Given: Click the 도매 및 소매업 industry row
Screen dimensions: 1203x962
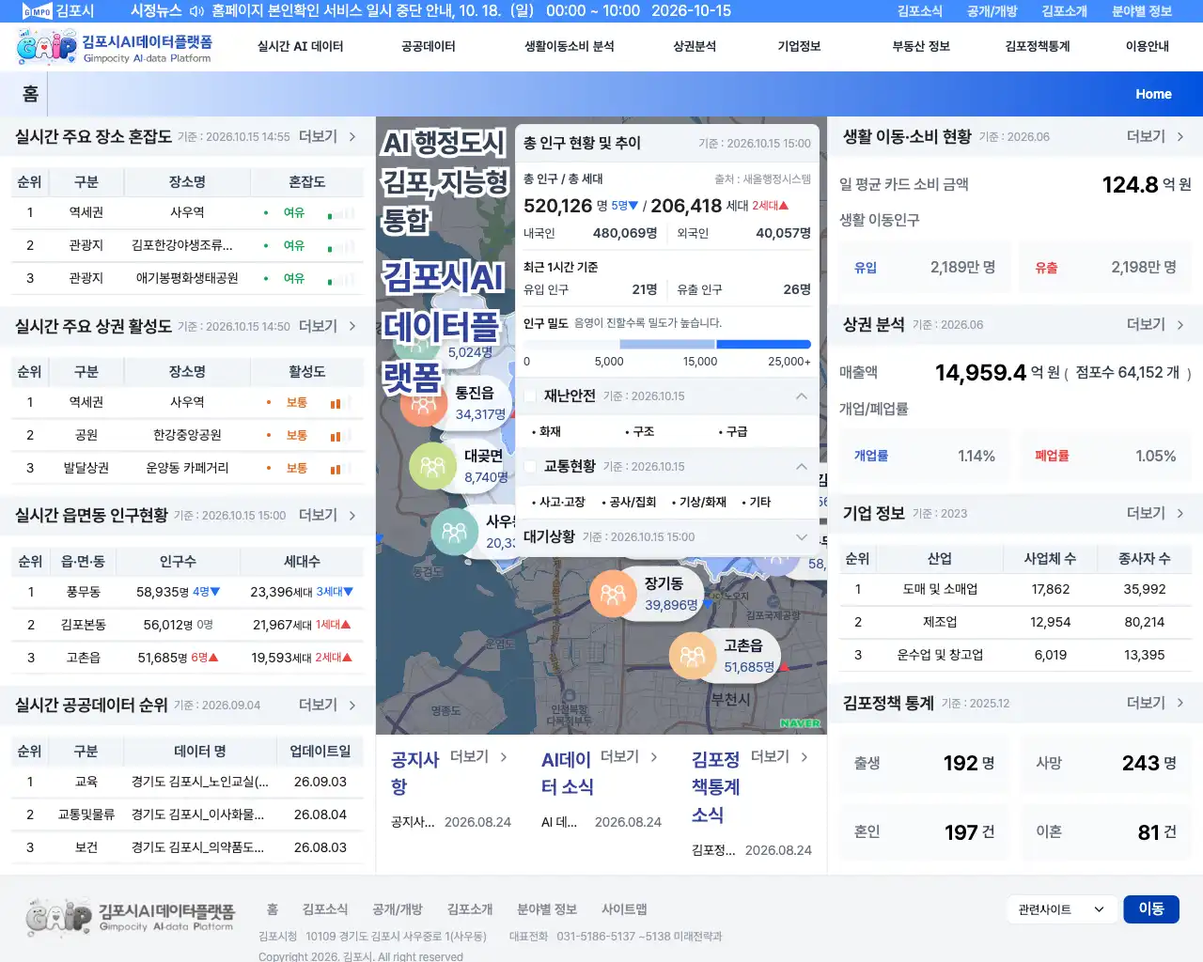Looking at the screenshot, I should 1015,589.
